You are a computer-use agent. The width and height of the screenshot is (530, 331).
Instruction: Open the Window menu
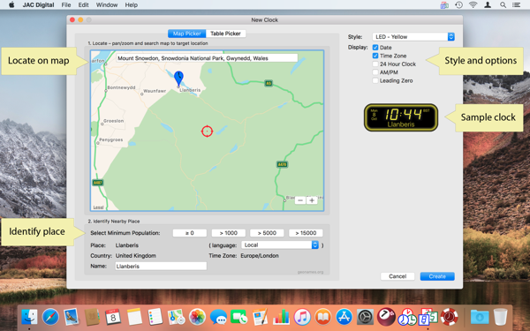[x=107, y=4]
